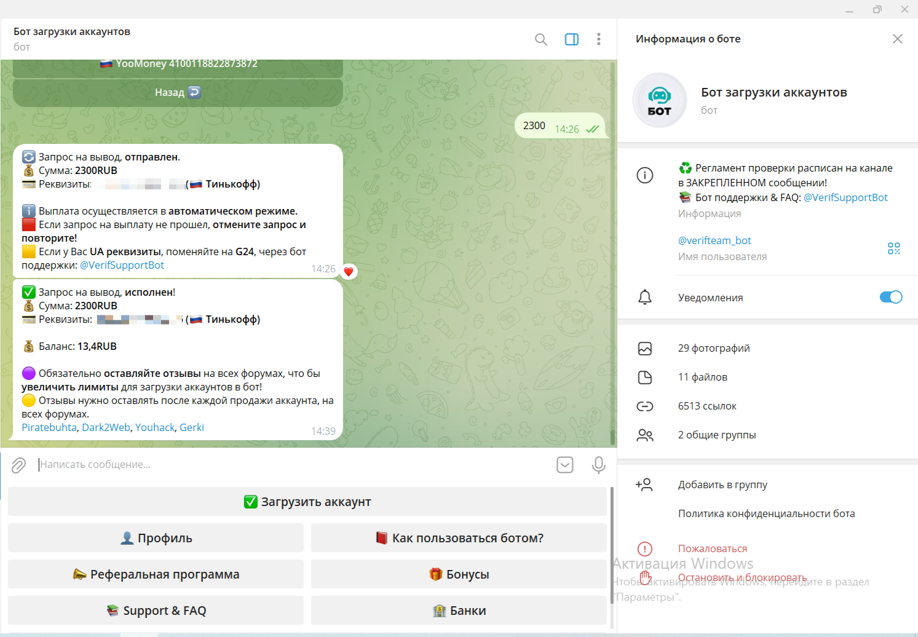Click the microphone voice message icon
Image resolution: width=918 pixels, height=637 pixels.
(598, 465)
